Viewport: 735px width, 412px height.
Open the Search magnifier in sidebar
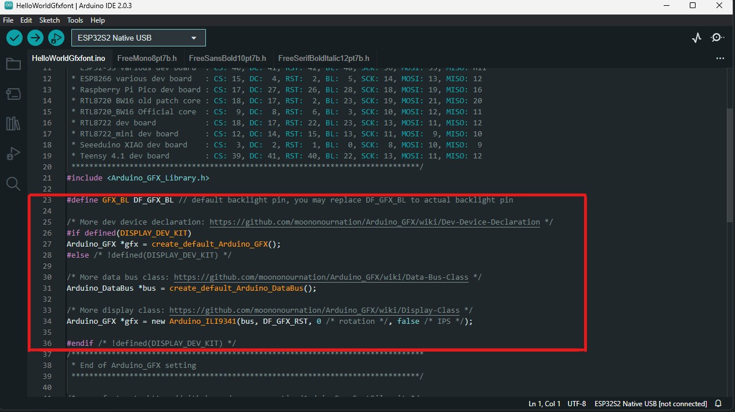(x=13, y=184)
